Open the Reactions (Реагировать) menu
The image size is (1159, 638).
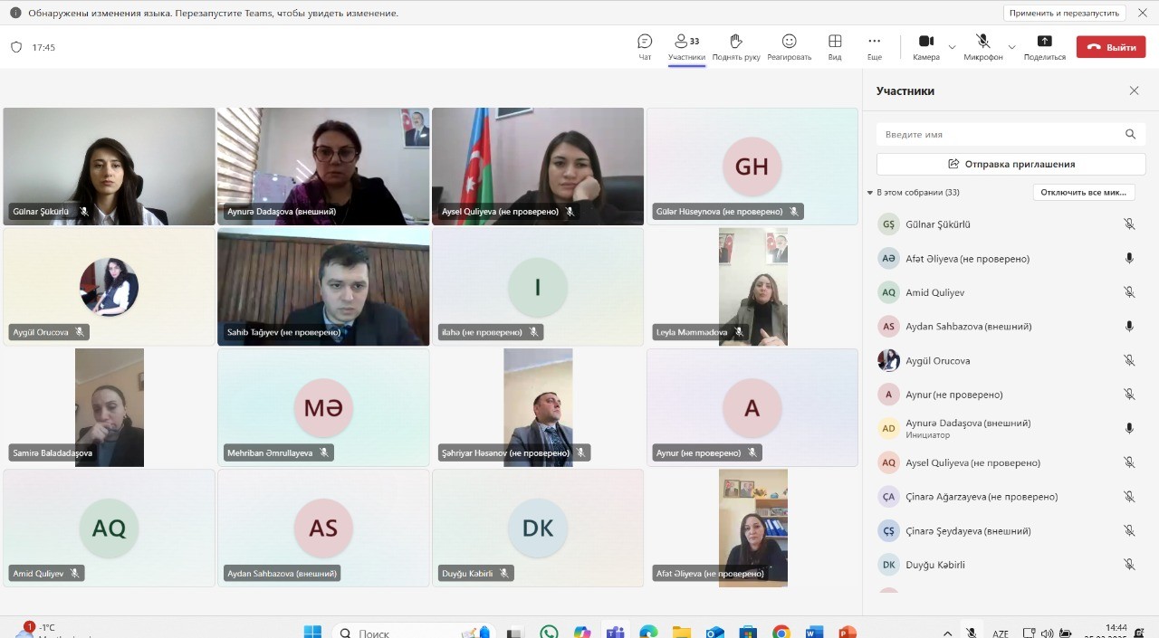pos(789,46)
